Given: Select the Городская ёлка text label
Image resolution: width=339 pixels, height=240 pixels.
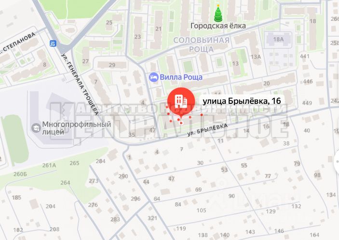Looking at the screenshot, I should point(218,26).
